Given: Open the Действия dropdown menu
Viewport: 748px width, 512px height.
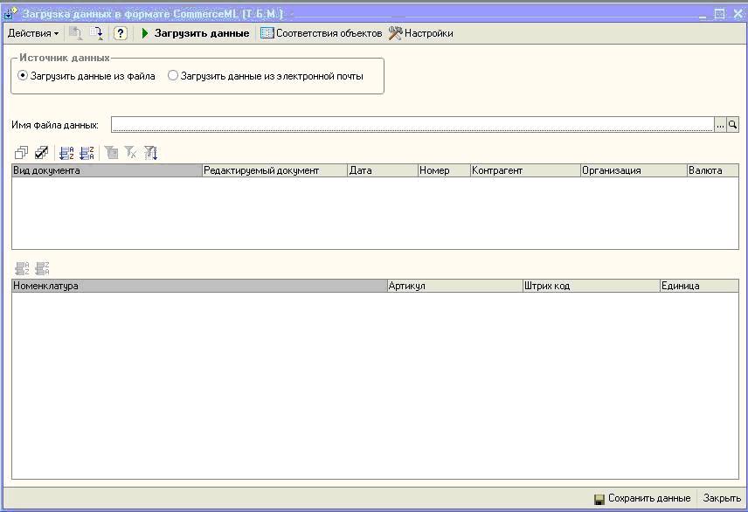Looking at the screenshot, I should 33,33.
